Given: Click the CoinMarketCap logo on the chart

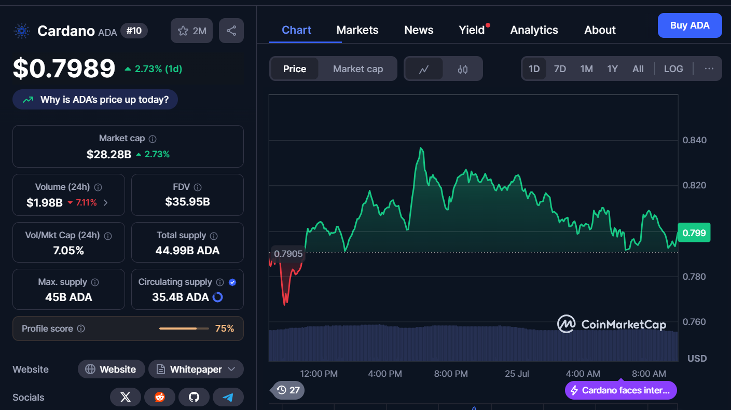Looking at the screenshot, I should pos(611,324).
